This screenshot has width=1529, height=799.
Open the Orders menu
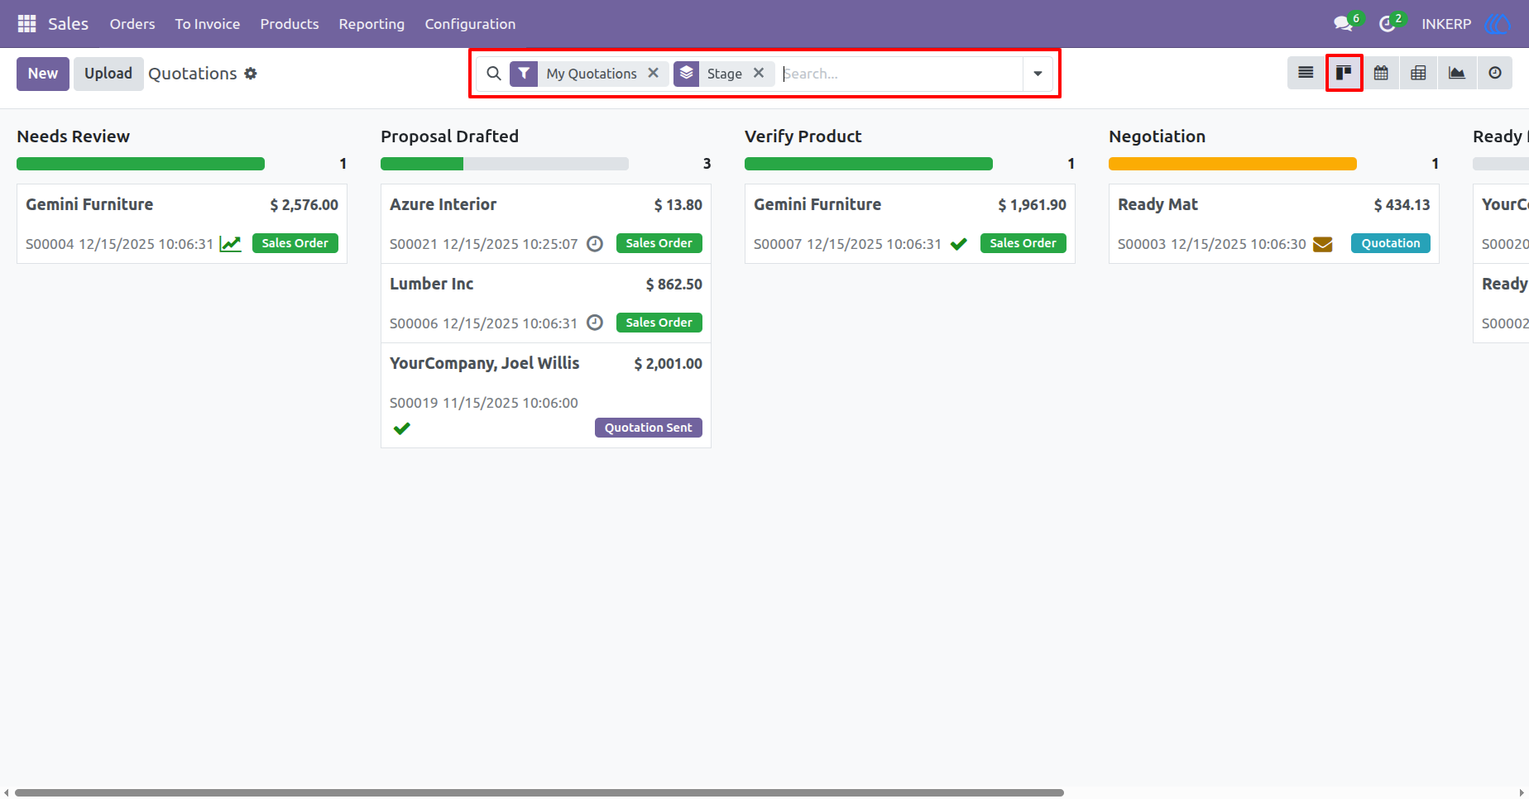(132, 24)
